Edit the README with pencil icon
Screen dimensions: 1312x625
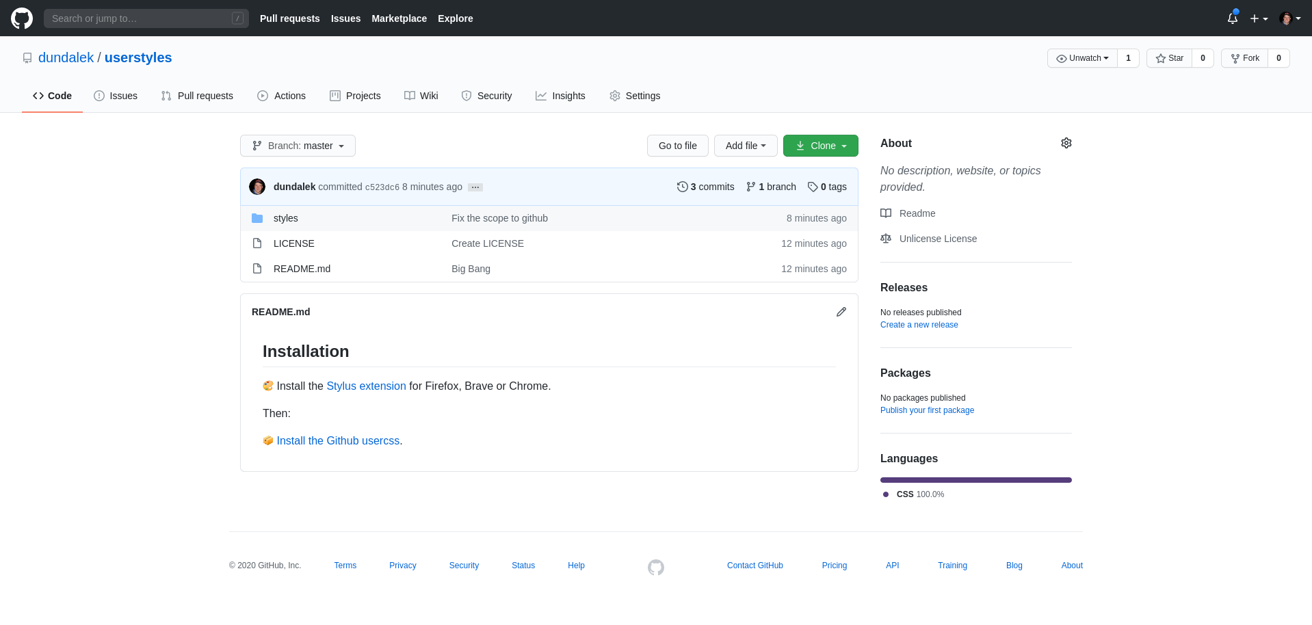pos(841,312)
